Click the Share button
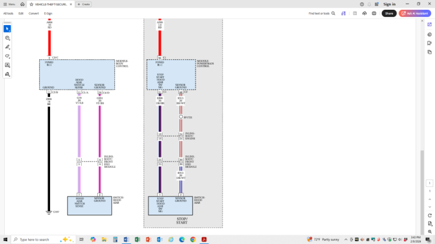The width and height of the screenshot is (435, 244). click(389, 13)
